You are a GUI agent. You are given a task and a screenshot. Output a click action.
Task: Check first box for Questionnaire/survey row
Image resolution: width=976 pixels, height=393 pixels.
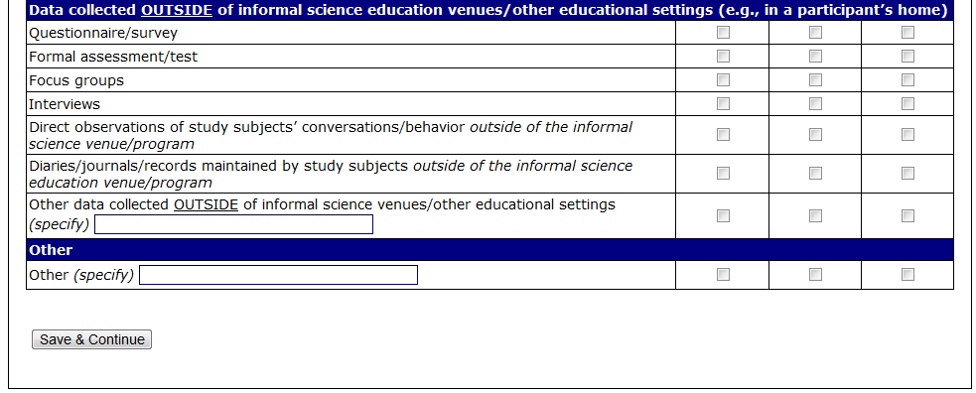(x=723, y=33)
